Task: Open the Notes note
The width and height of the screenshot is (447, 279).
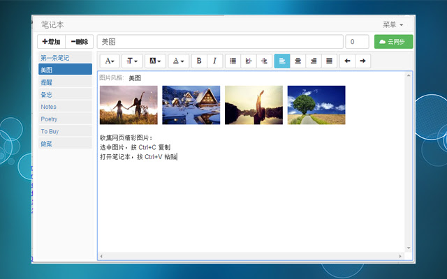Action: tap(65, 107)
